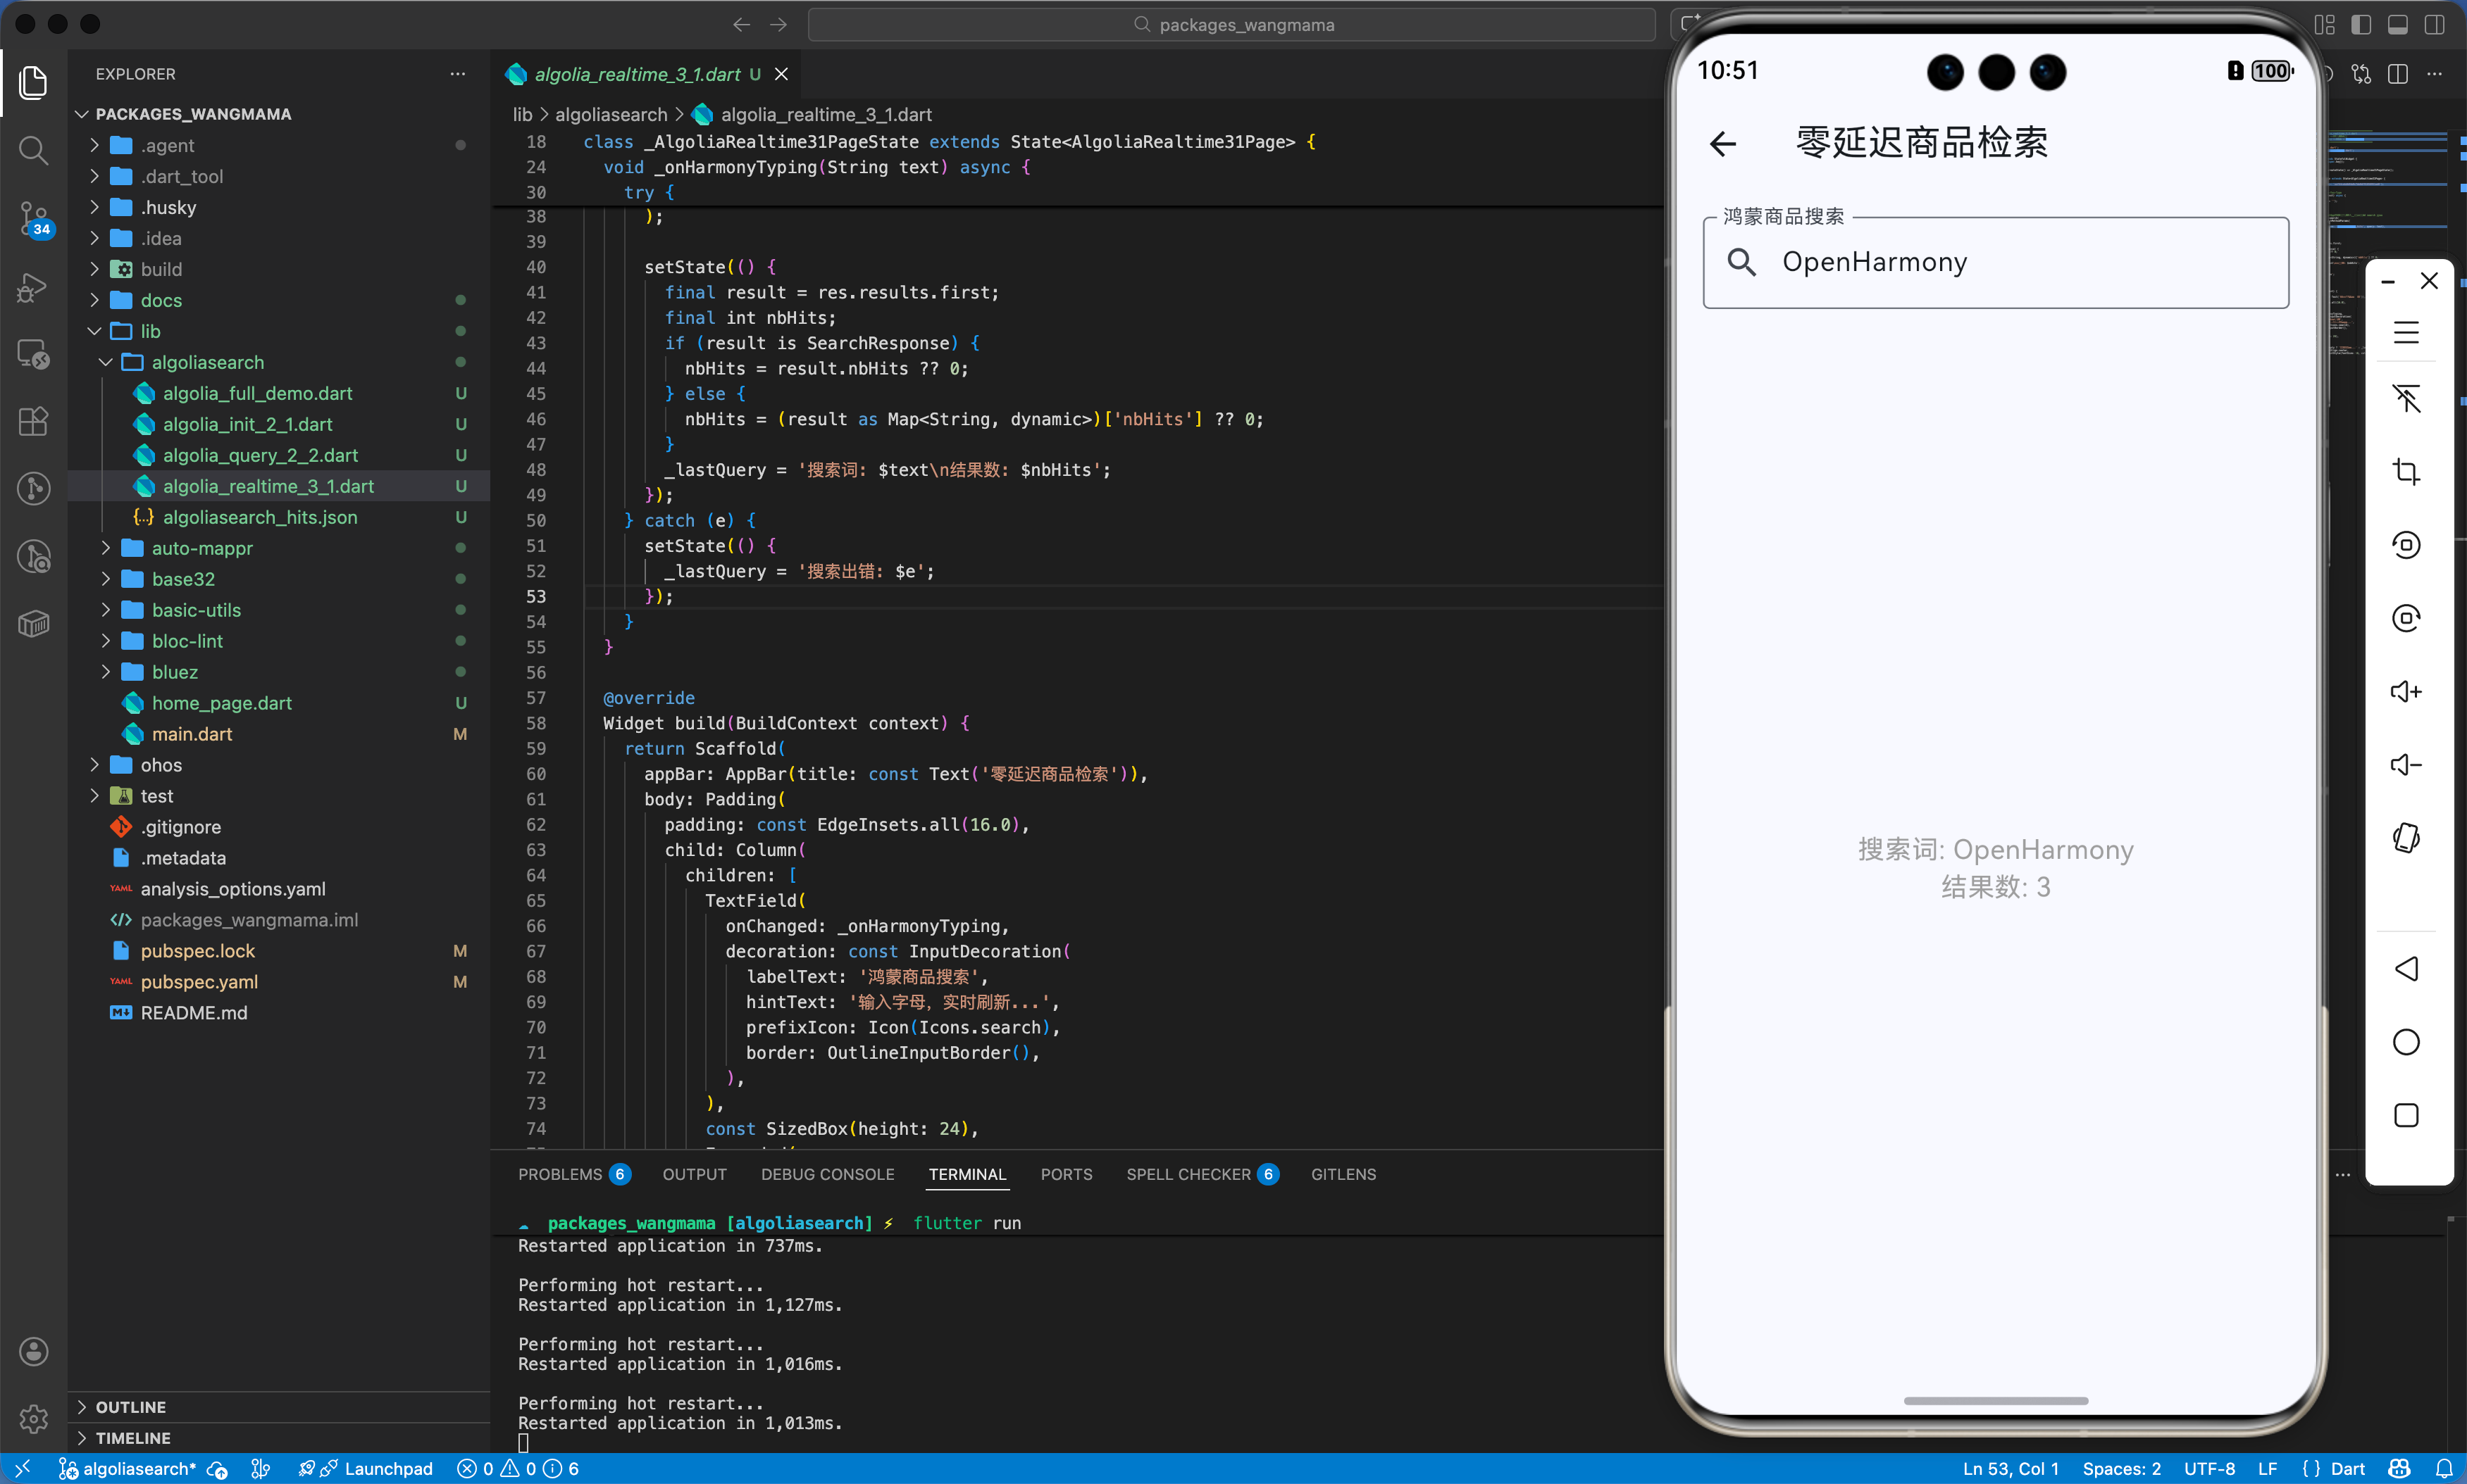Collapse the algoliasearch folder
This screenshot has width=2467, height=1484.
[207, 362]
